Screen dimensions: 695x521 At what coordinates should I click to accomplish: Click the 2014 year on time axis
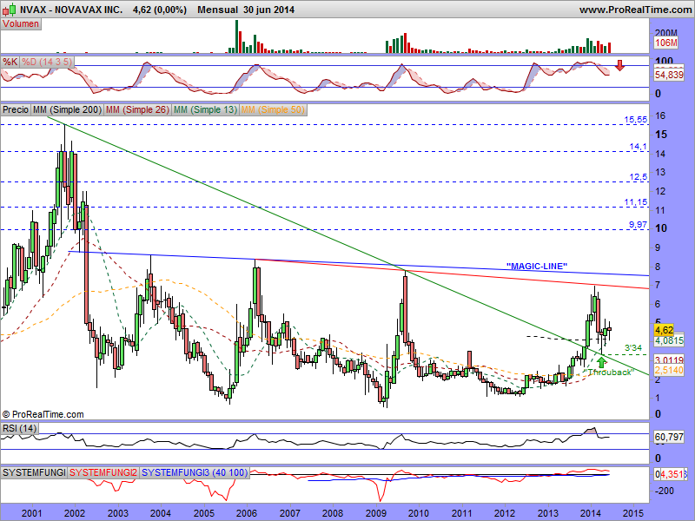click(591, 513)
